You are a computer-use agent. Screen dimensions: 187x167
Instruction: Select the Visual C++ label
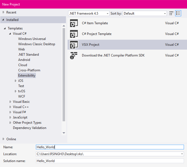coord(21,107)
